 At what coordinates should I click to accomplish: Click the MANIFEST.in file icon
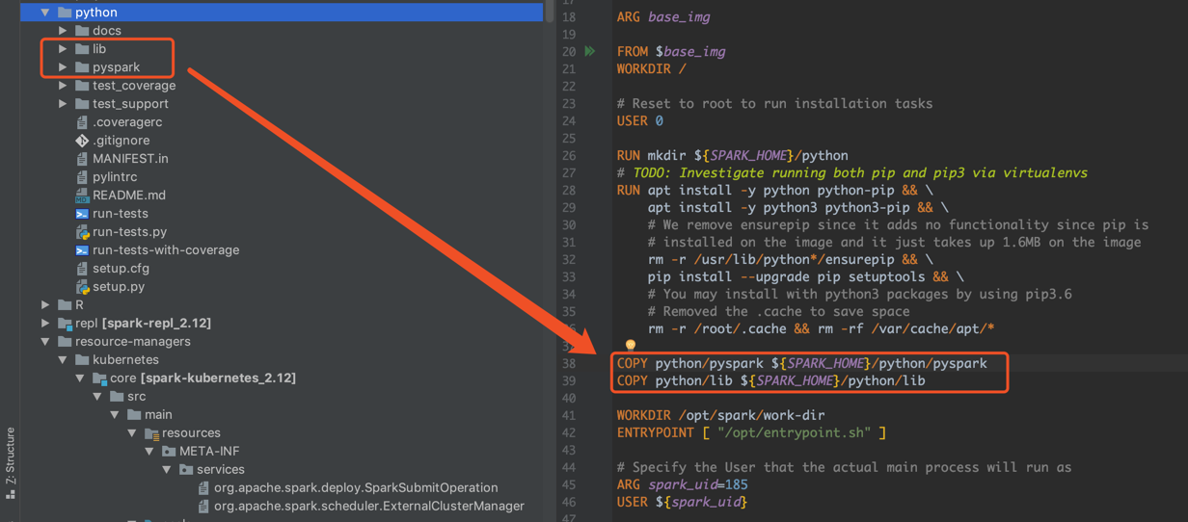pos(82,159)
